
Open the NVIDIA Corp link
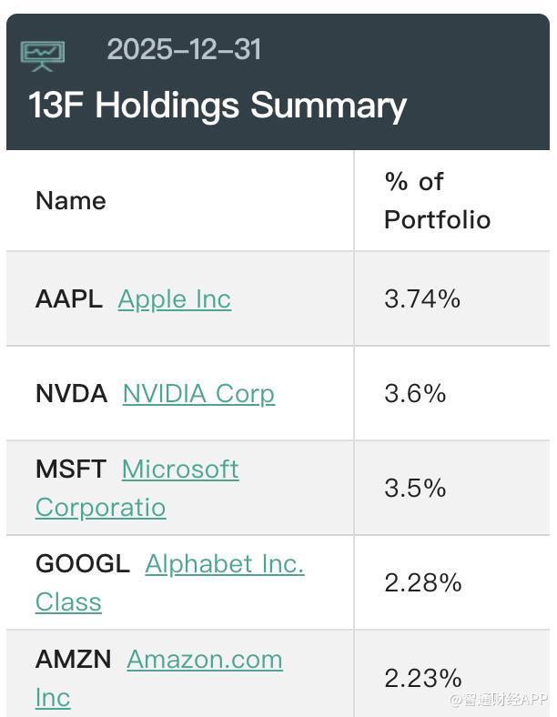point(198,394)
